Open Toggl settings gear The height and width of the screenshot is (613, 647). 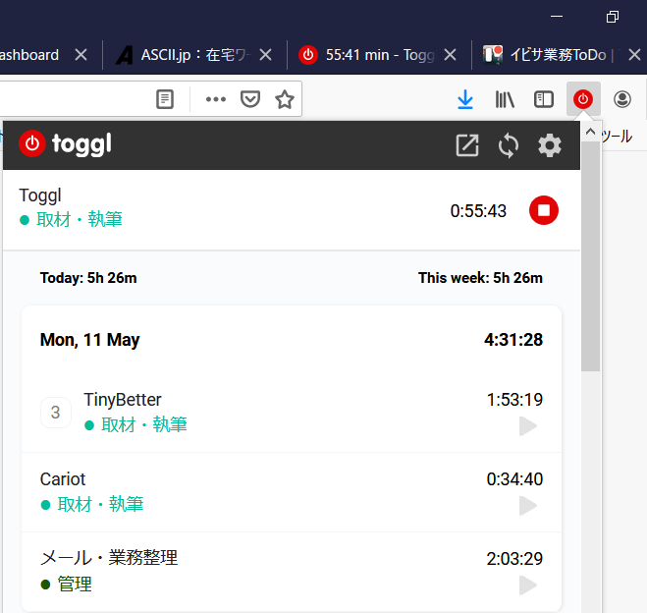[x=550, y=145]
